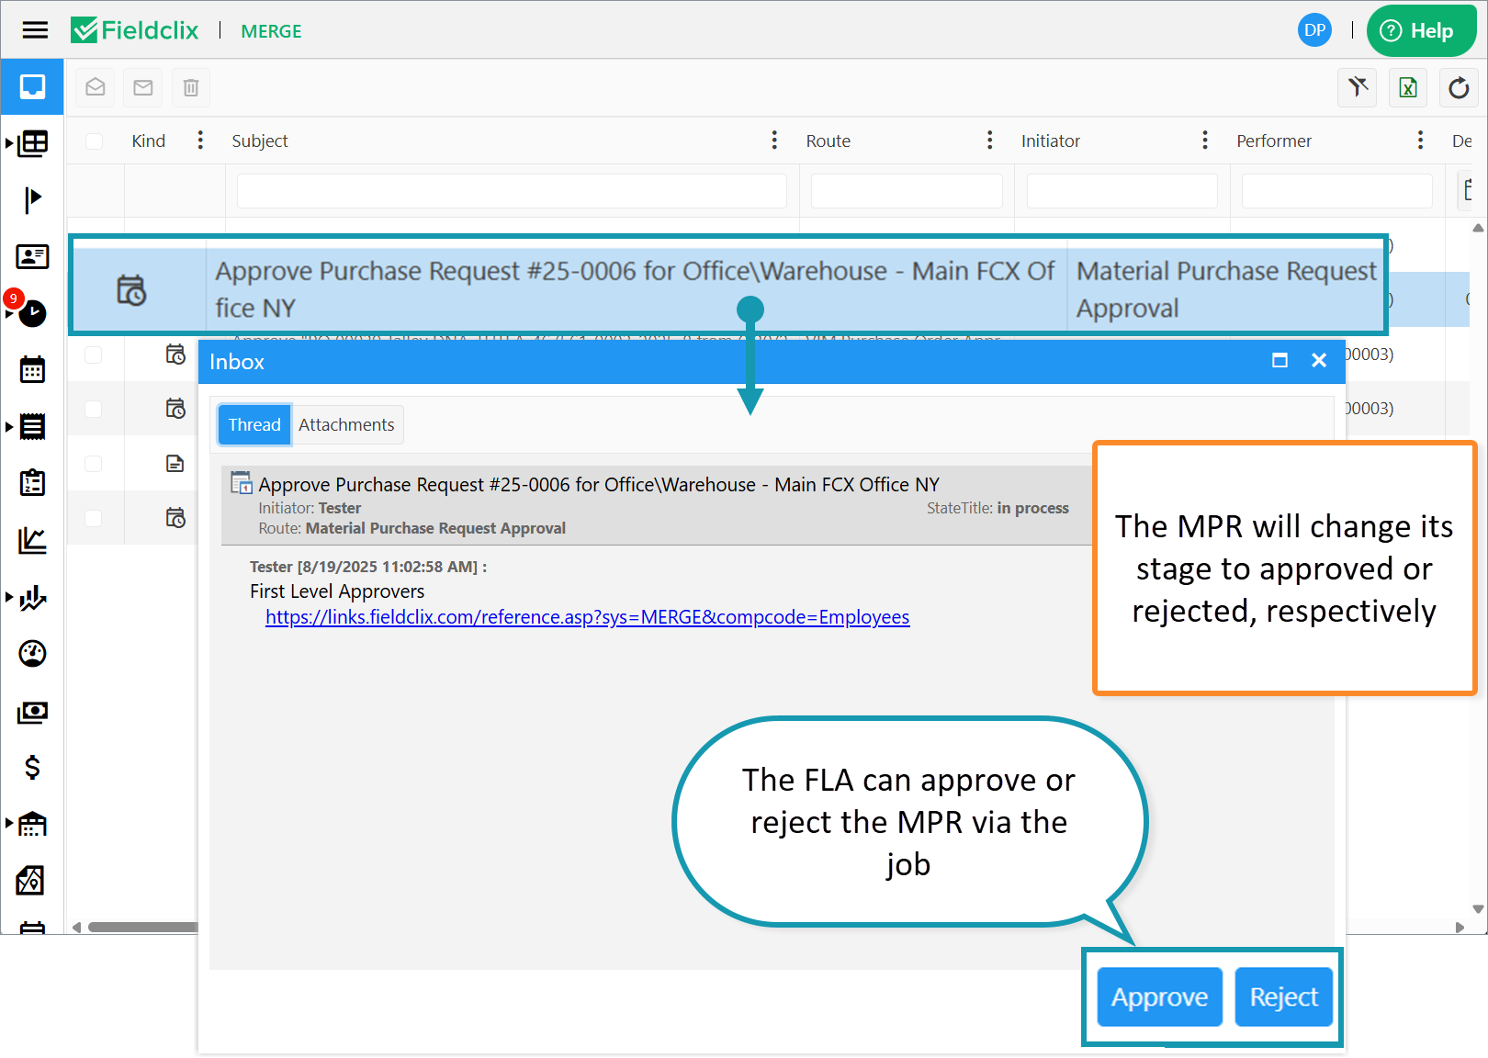Open Subject column options menu
The width and height of the screenshot is (1488, 1058).
[774, 140]
